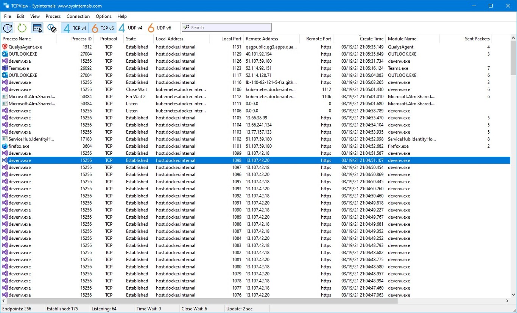Refresh connections using the green refresh icon
This screenshot has width=517, height=313.
[x=22, y=28]
